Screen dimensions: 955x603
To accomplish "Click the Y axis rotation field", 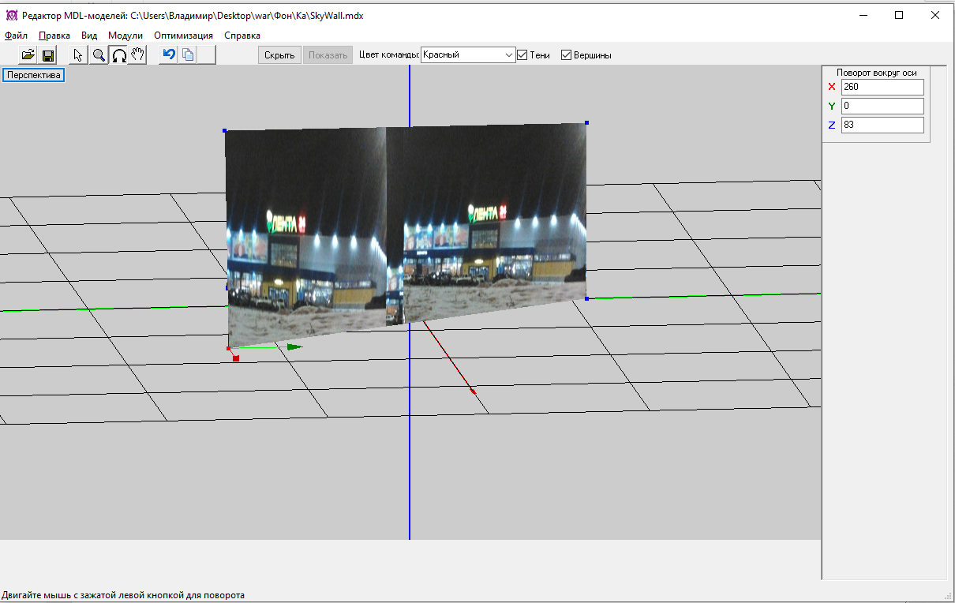I will pos(882,106).
